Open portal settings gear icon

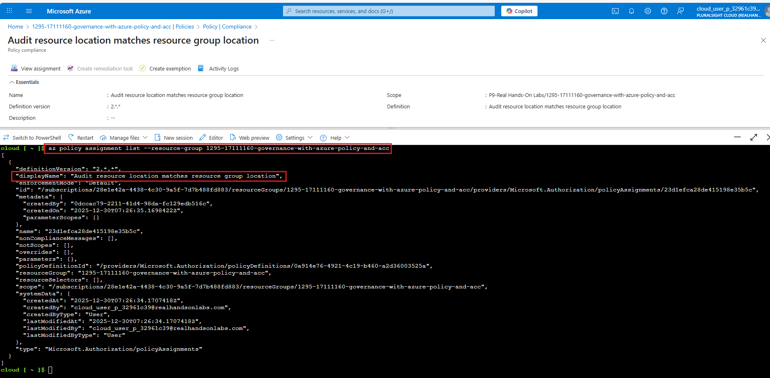pyautogui.click(x=648, y=11)
